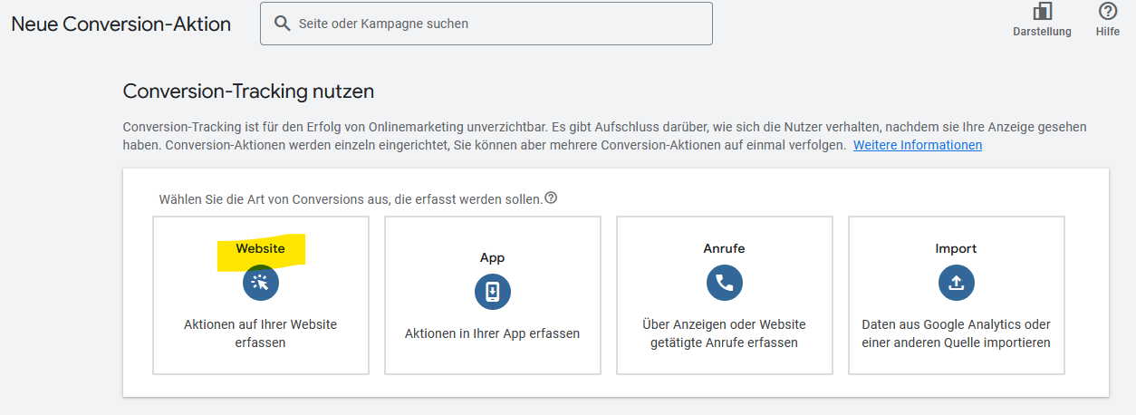Click the Conversion-Tracking nutzen heading

[x=248, y=92]
